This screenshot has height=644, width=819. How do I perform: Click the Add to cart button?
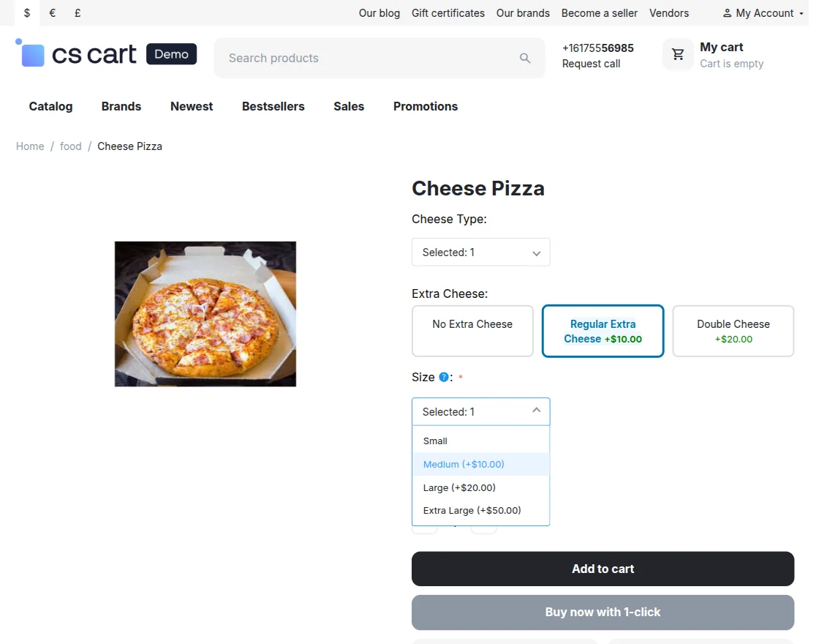click(603, 569)
